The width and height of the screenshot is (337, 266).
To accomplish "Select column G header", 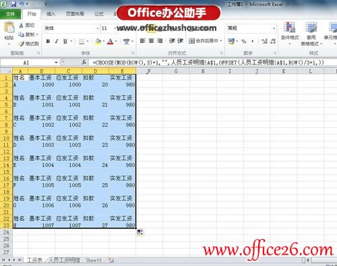I will 176,71.
